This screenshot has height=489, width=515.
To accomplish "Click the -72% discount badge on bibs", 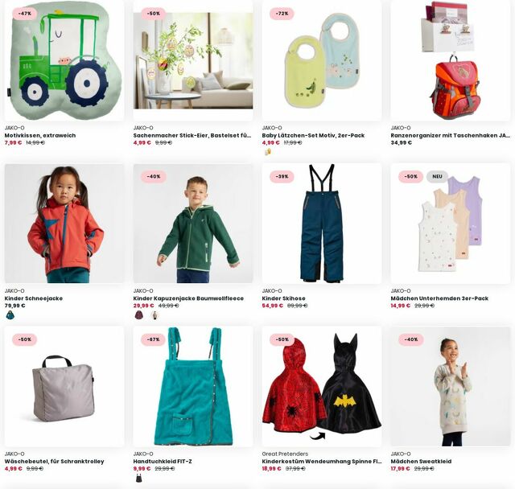I will 282,14.
